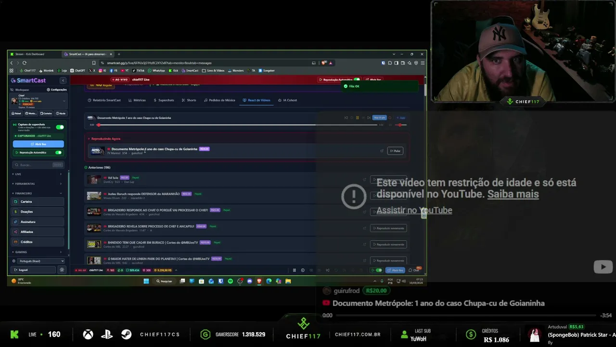Viewport: 616px width, 347px height.
Task: Open the Songsterr bookmark
Action: [x=266, y=70]
